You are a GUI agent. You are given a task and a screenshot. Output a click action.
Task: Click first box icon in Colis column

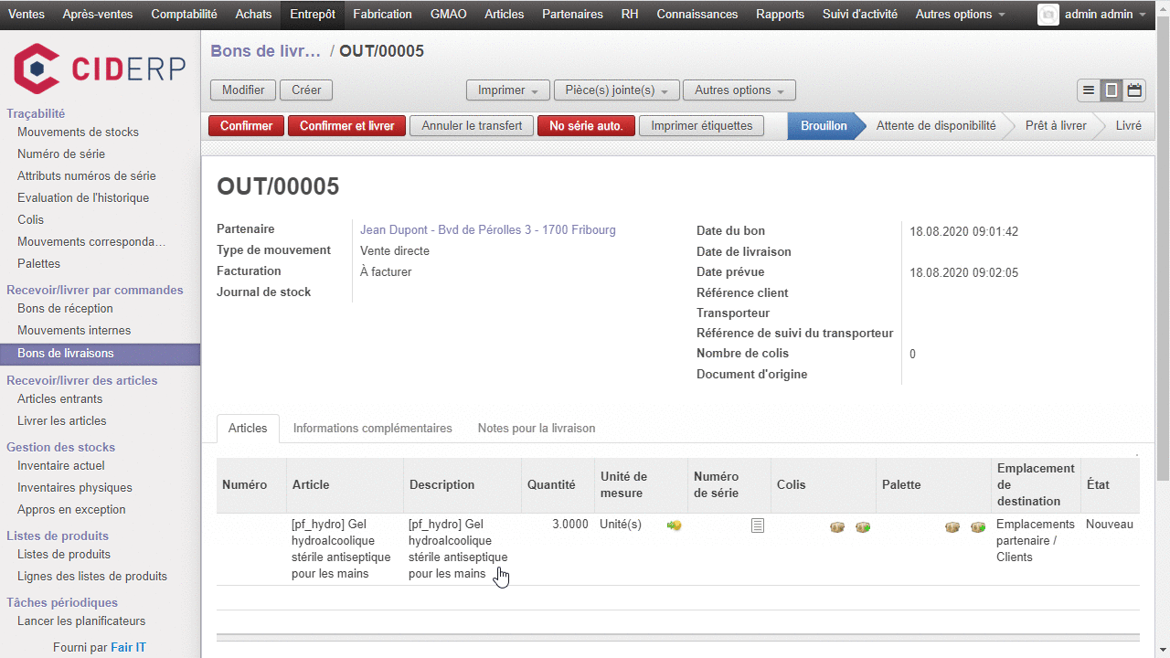pos(837,527)
